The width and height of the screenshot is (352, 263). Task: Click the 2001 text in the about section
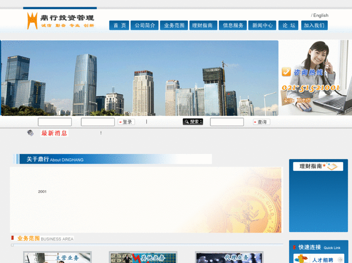point(42,192)
